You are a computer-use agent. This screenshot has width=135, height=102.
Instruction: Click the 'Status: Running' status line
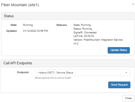pyautogui.click(x=83, y=29)
